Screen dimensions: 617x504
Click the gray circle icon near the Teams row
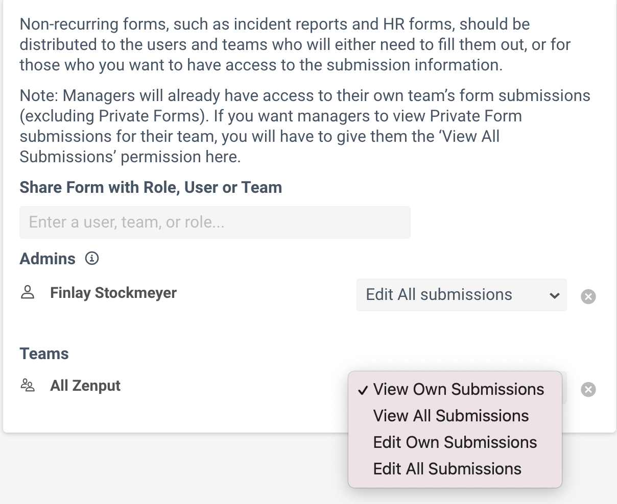click(588, 390)
